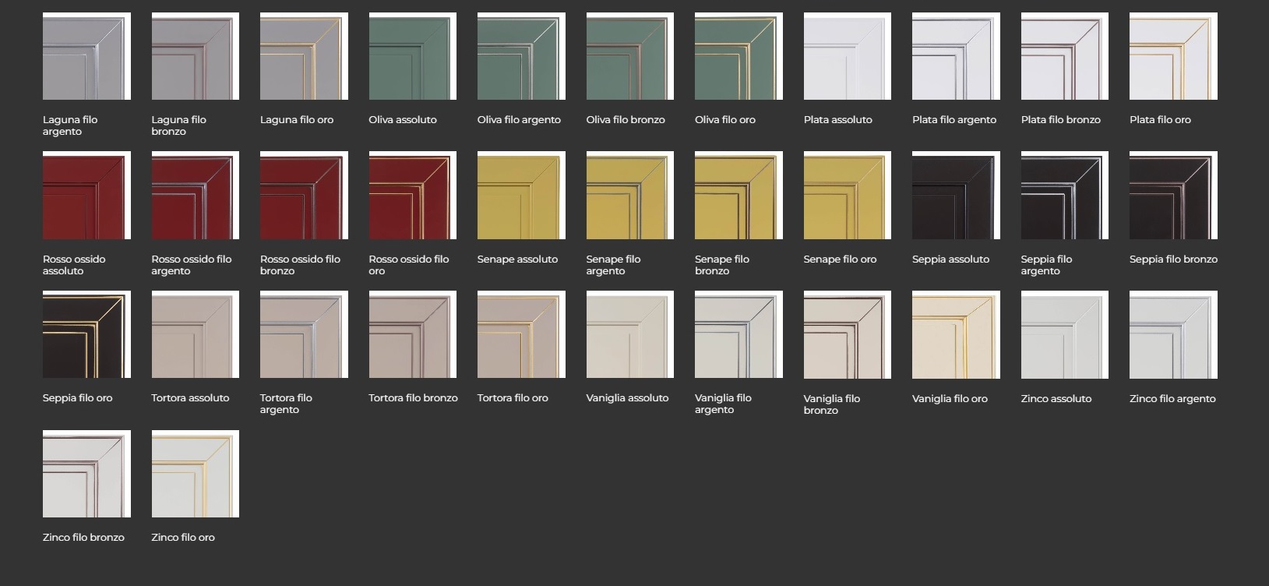This screenshot has height=586, width=1269.
Task: Pick the Rosso ossido filo bronzo swatch
Action: (304, 196)
